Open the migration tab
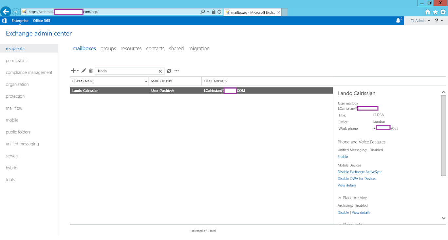 [199, 48]
